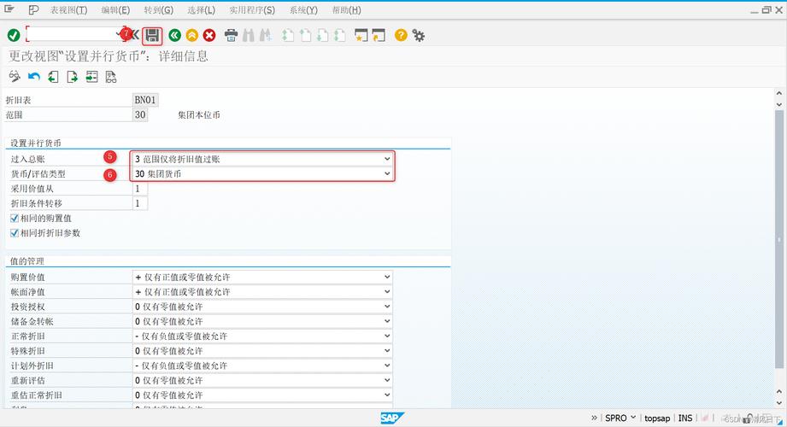Click the vertical scrollbar thumb
787x427 pixels.
click(779, 240)
